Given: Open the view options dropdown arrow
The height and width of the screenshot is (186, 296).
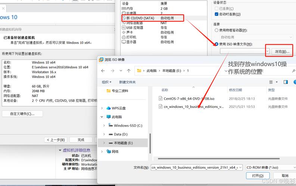Looking at the screenshot, I should tap(277, 82).
